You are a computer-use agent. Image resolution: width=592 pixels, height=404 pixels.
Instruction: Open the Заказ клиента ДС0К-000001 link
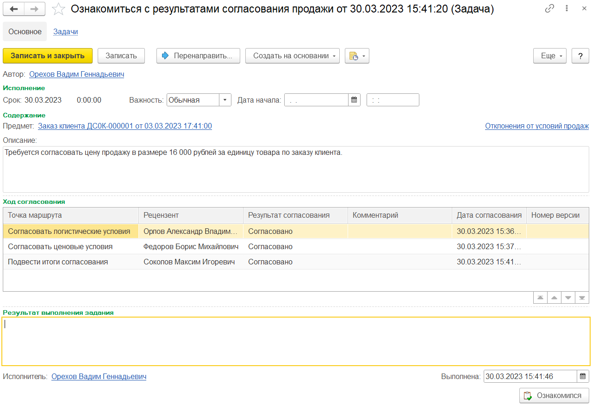125,126
